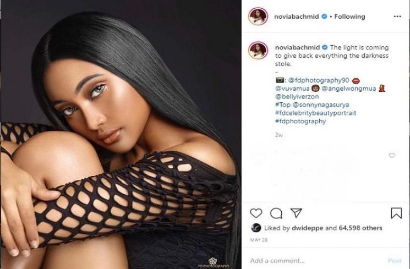Click the noviabachmid profile picture in the header
Image resolution: width=410 pixels, height=269 pixels.
258,16
